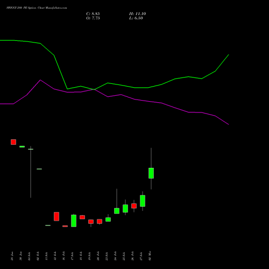Select the 28 Jan date label
The width and height of the screenshot is (269, 269).
(x=12, y=256)
